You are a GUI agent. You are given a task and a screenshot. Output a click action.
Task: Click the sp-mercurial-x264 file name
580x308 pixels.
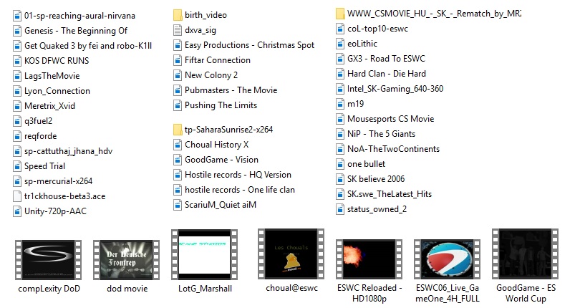point(59,181)
